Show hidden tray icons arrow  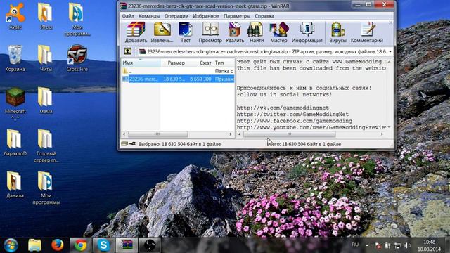[x=367, y=245]
